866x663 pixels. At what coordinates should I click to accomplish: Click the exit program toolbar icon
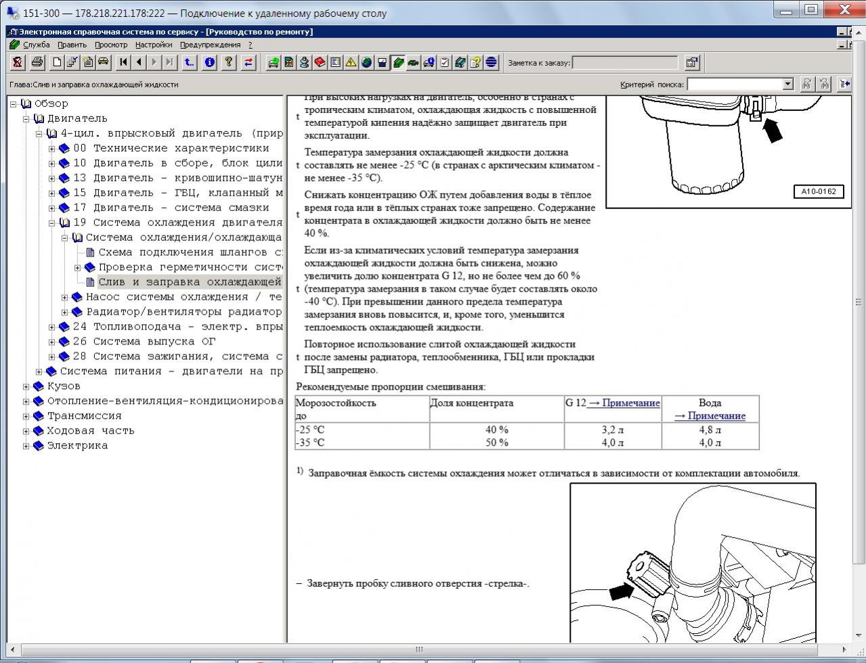click(x=18, y=63)
